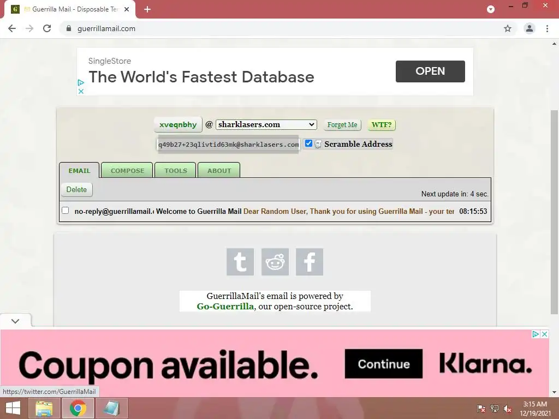Click the page vertical scrollbar thumb

pyautogui.click(x=554, y=212)
